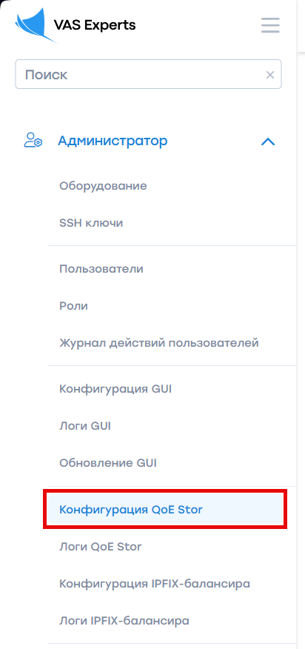Screen dimensions: 305x649
Task: View Логи QoE Stor
Action: click(101, 547)
